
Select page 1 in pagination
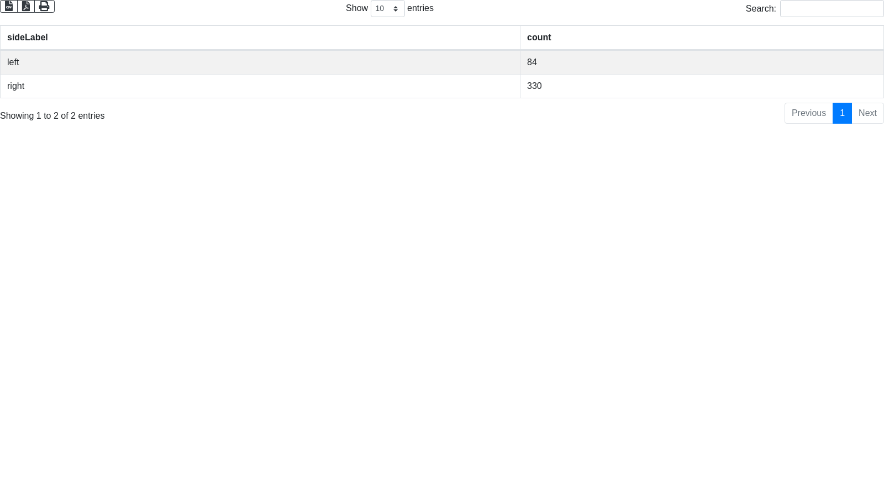coord(842,113)
